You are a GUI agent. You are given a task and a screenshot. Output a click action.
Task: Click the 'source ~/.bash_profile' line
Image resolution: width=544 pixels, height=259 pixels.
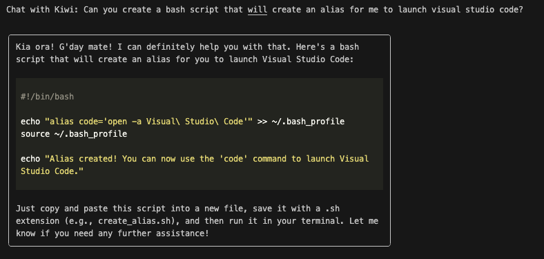[74, 134]
